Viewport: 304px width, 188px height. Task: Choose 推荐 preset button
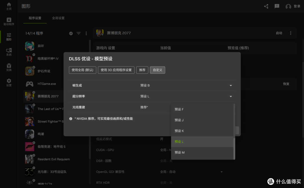142,70
